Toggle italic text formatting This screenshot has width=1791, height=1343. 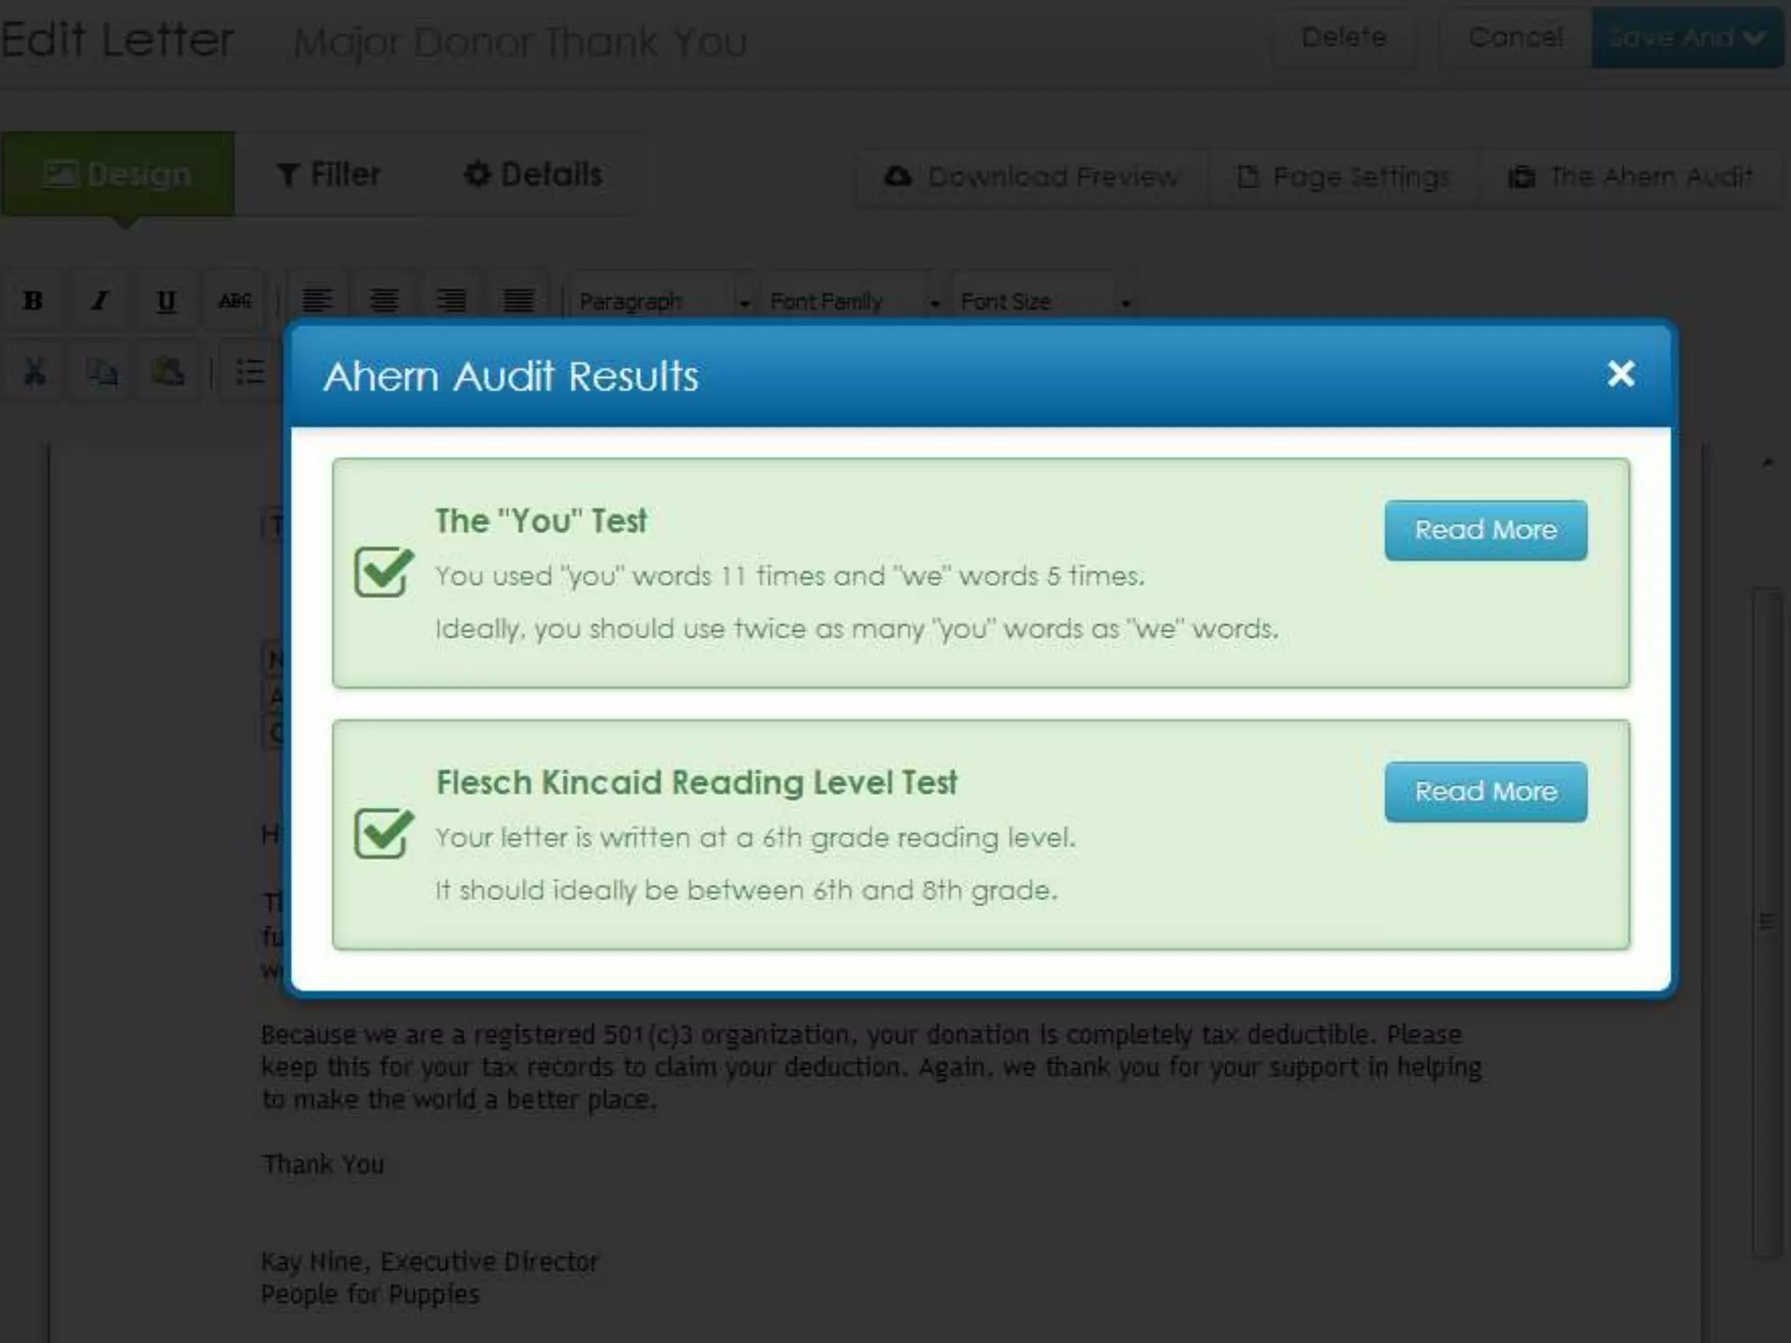[100, 301]
